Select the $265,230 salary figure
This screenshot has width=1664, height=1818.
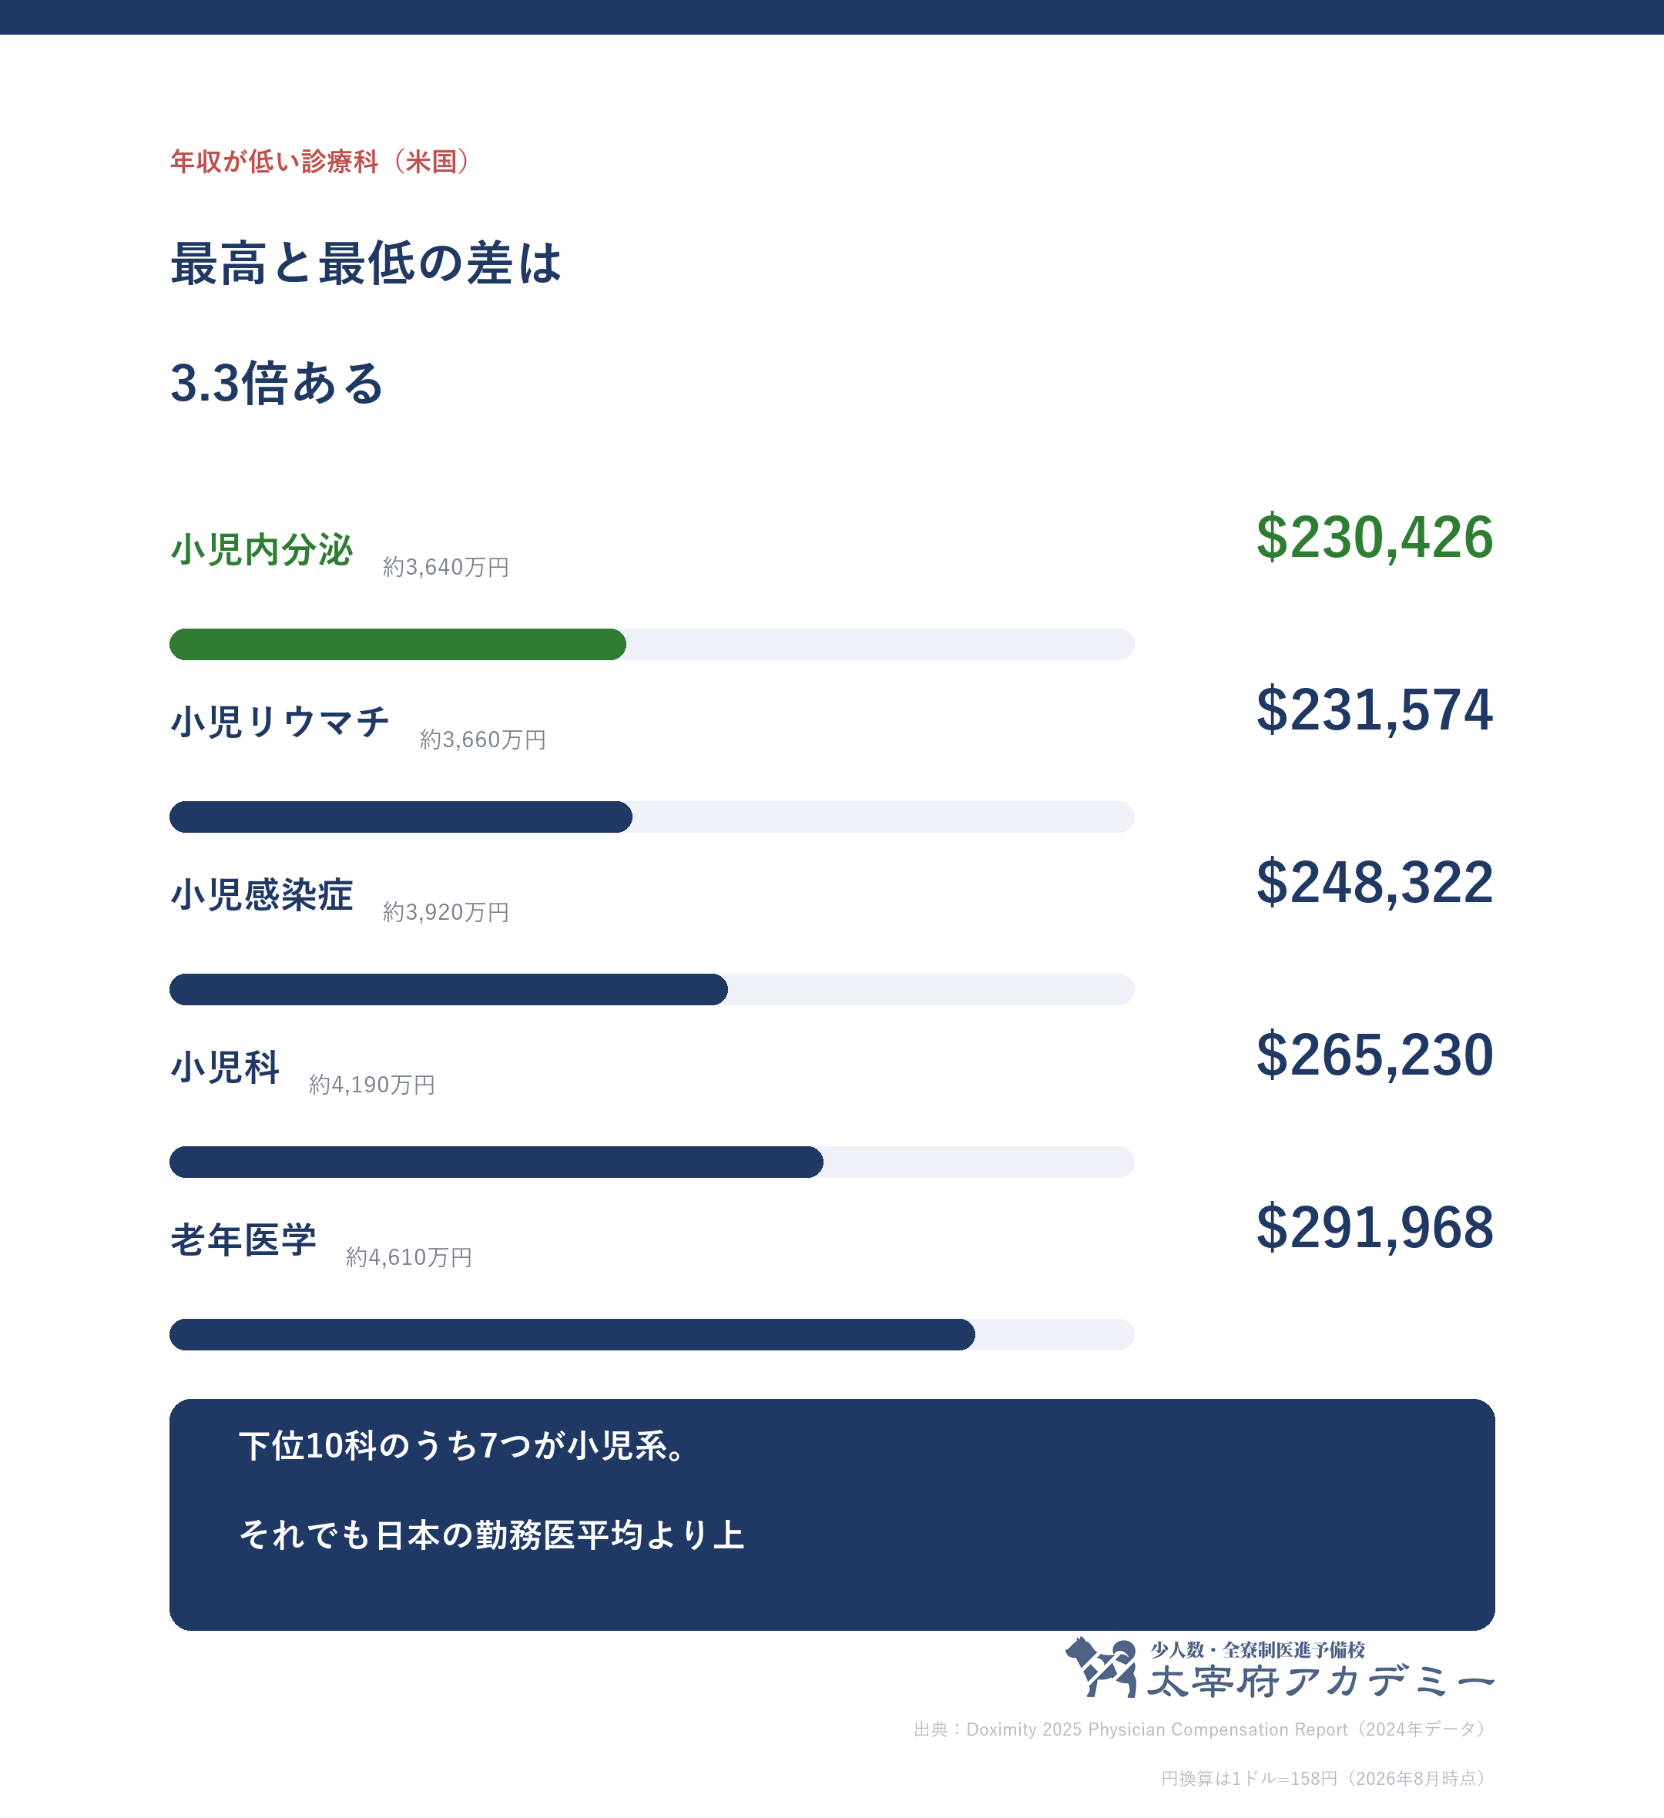(x=1374, y=1055)
